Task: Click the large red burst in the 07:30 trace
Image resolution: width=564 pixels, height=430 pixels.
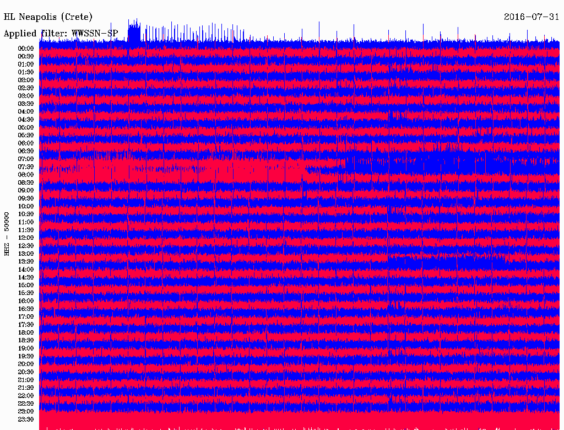Action: [x=165, y=170]
